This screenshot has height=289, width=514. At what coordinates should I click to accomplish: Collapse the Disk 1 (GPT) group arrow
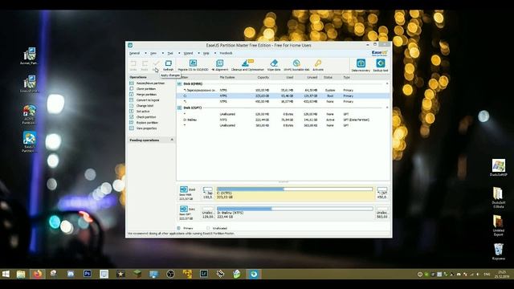pyautogui.click(x=387, y=108)
